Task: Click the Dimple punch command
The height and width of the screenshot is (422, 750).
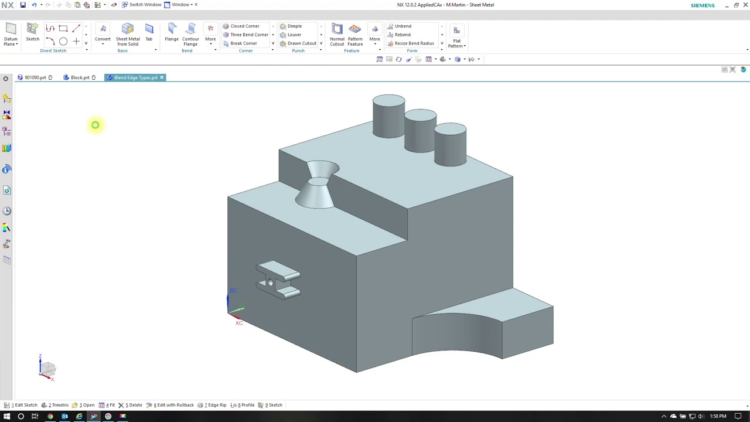Action: click(x=291, y=26)
